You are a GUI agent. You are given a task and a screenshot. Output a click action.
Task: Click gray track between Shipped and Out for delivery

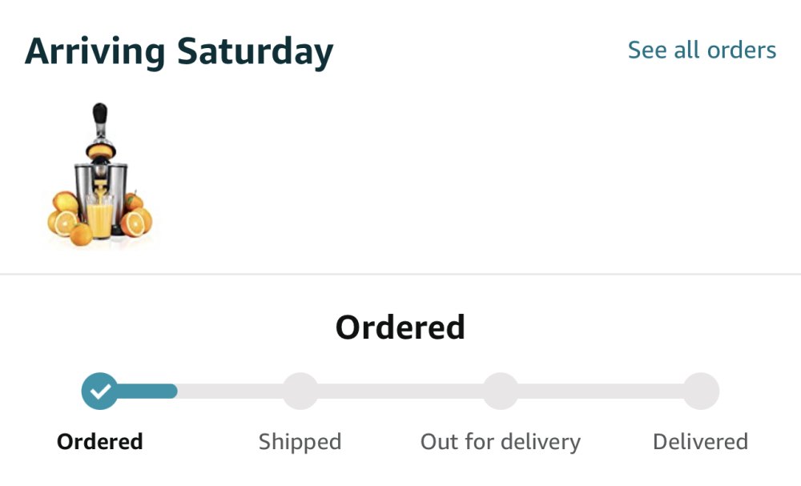pos(400,391)
